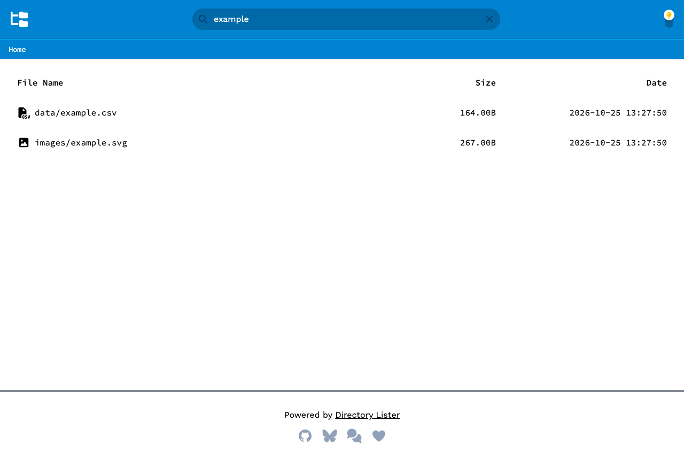
Task: Open the Directory Lister footer link
Action: click(x=367, y=415)
